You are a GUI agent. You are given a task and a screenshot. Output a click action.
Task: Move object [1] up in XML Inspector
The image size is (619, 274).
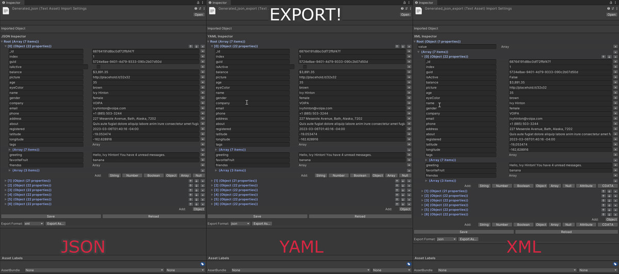click(604, 191)
